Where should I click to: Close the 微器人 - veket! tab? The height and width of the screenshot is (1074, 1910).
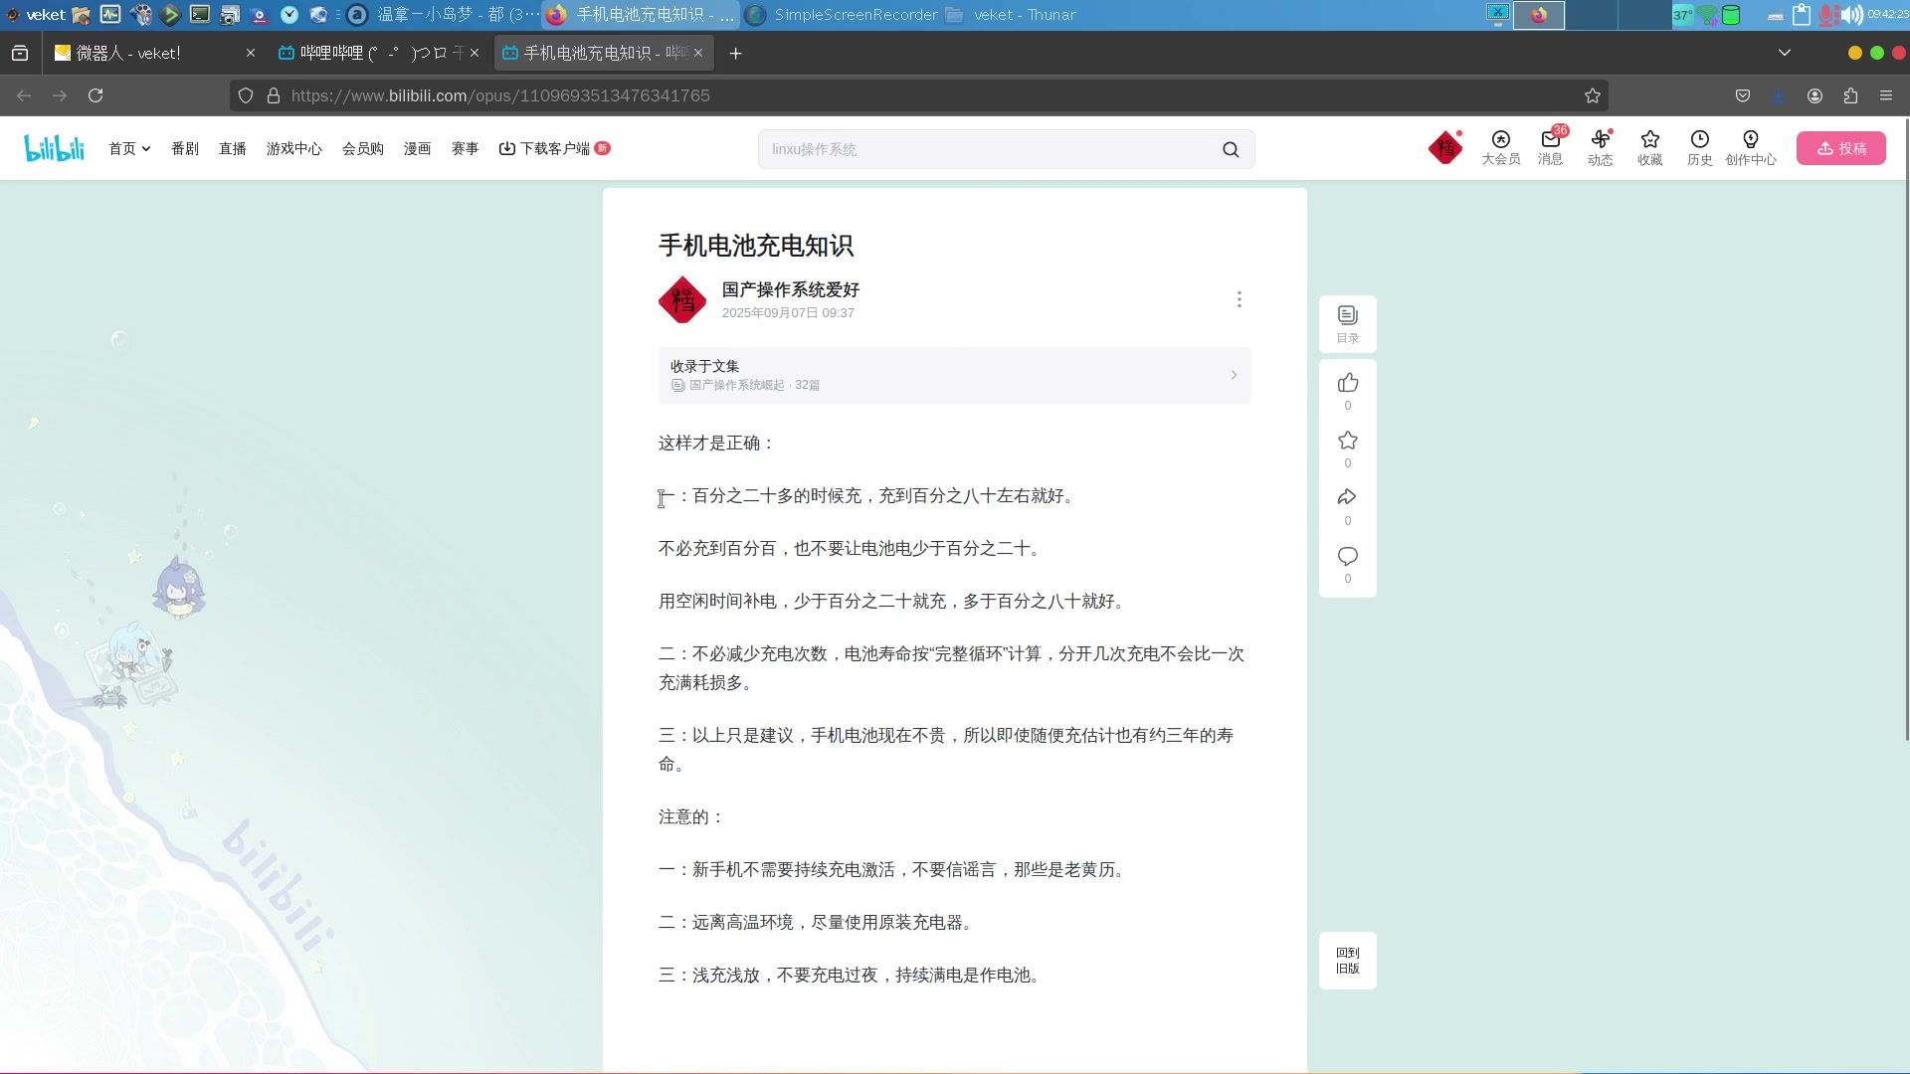point(250,53)
